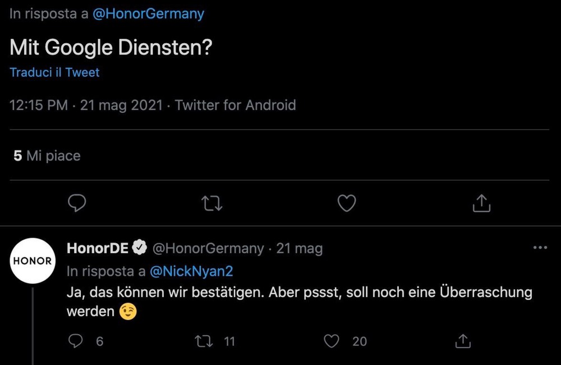
Task: Retweet the 'Mit Google Diensten?' tweet
Action: tap(212, 203)
